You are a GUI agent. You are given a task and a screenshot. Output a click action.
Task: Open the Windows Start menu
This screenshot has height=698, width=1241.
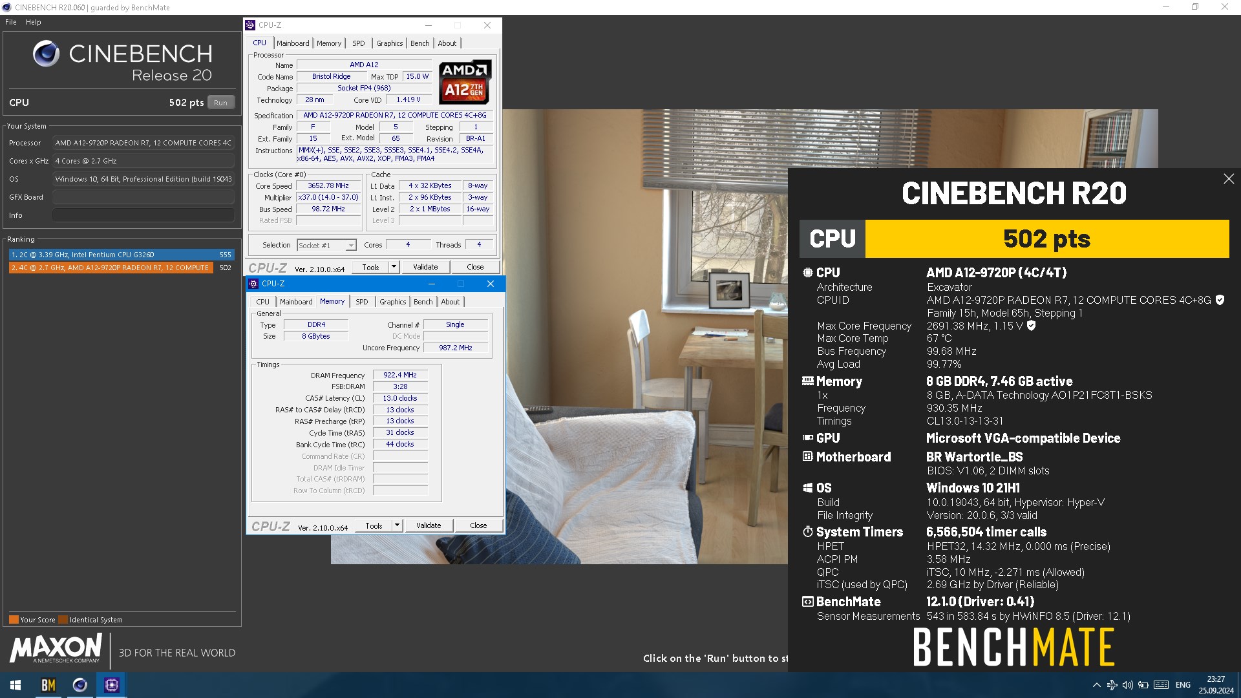[x=16, y=685]
